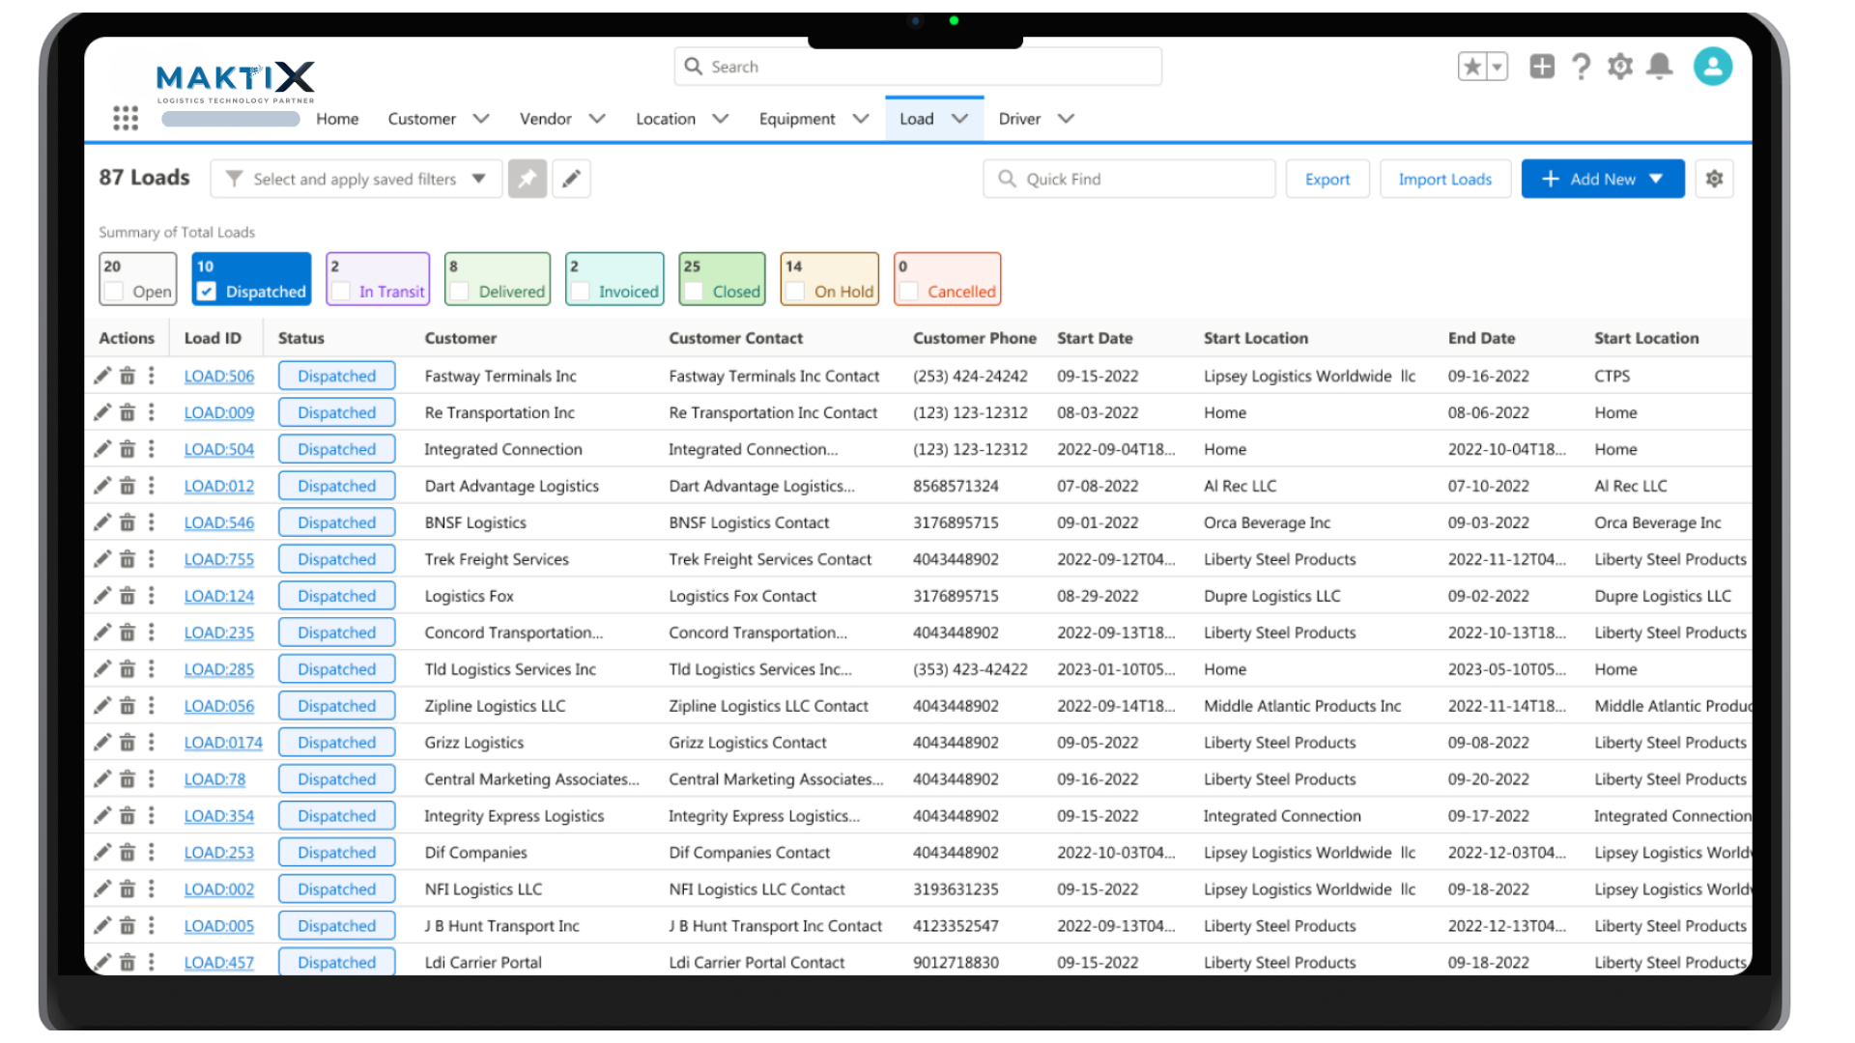Click the Dispatched status badge for LOAD:009
Image resolution: width=1855 pixels, height=1043 pixels.
[x=337, y=412]
